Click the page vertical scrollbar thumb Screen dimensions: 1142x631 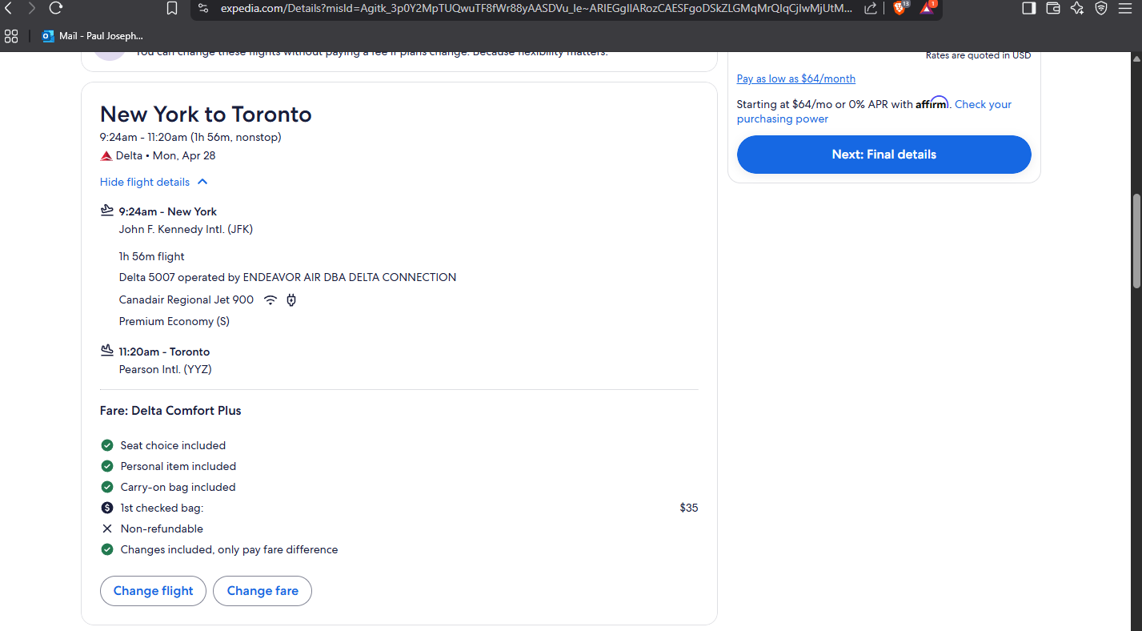[1136, 240]
